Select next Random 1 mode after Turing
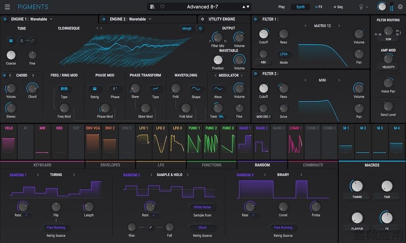The width and height of the screenshot is (406, 243). pyautogui.click(x=74, y=175)
